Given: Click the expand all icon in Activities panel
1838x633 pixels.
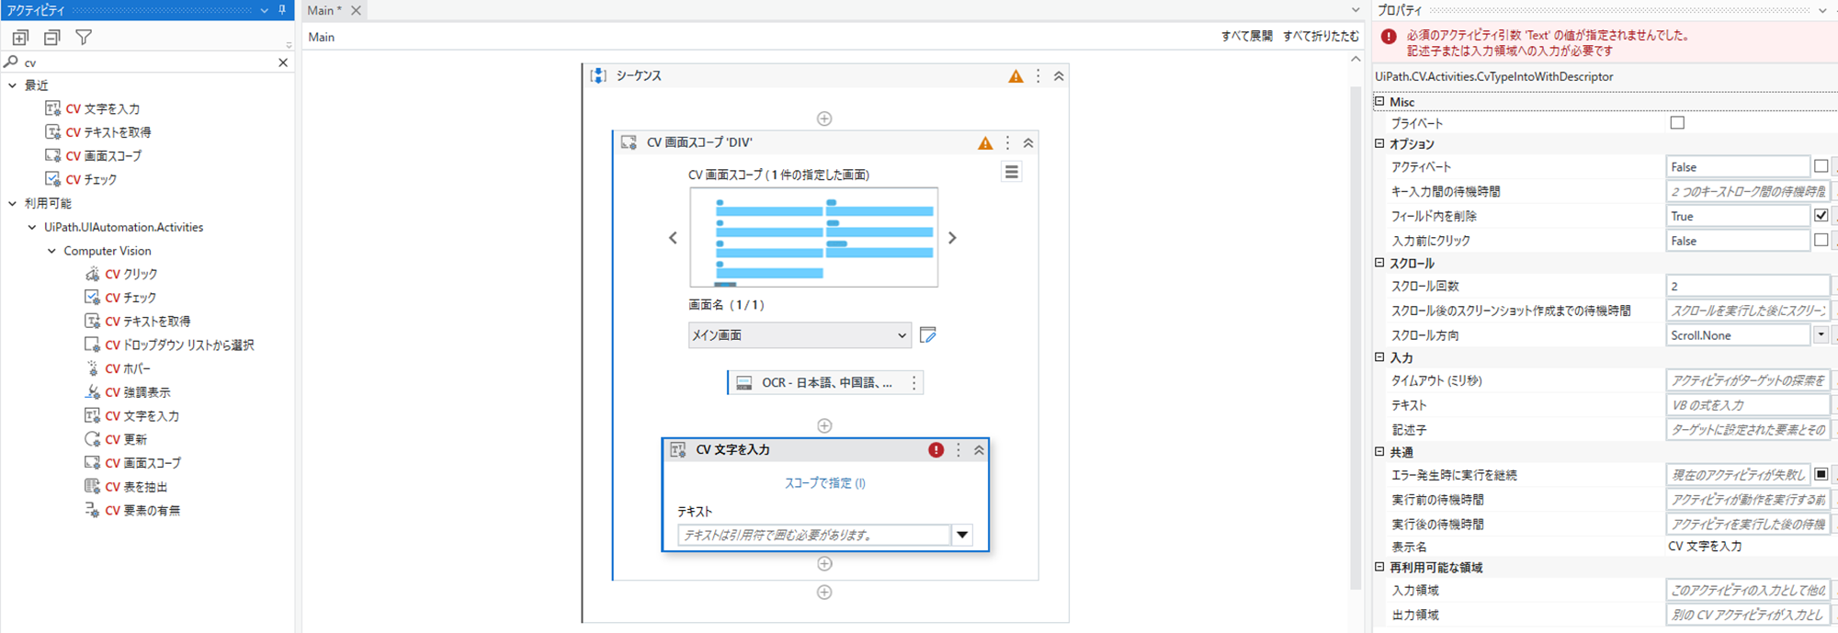Looking at the screenshot, I should pos(20,38).
